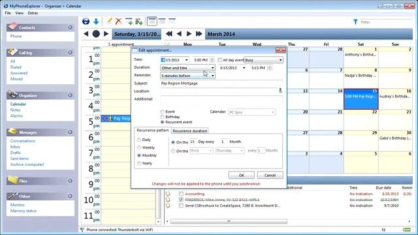Expand the Files panel section
Screen dimensions: 418x235
pyautogui.click(x=70, y=181)
